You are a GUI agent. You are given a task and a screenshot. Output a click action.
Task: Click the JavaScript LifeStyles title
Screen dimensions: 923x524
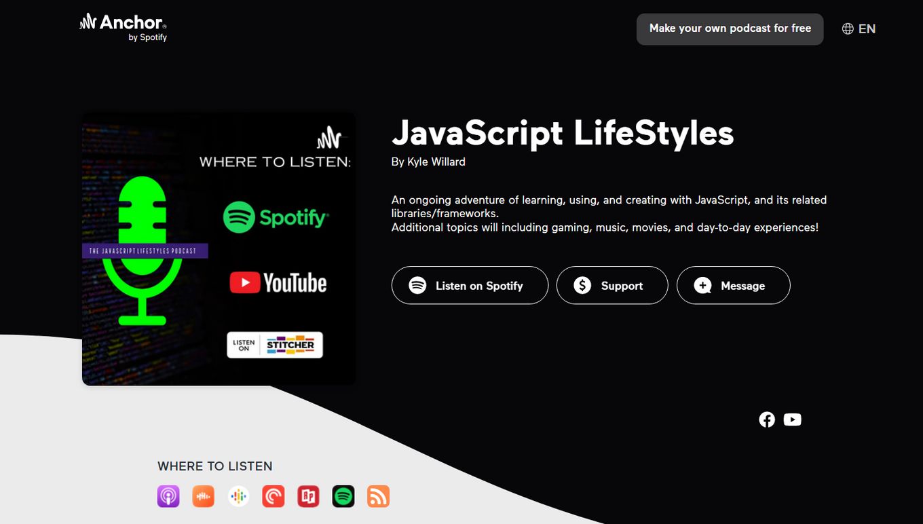pos(563,132)
